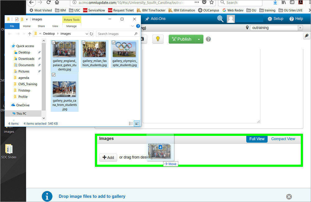
Task: Open page actions three-dot menu
Action: click(x=197, y=2)
